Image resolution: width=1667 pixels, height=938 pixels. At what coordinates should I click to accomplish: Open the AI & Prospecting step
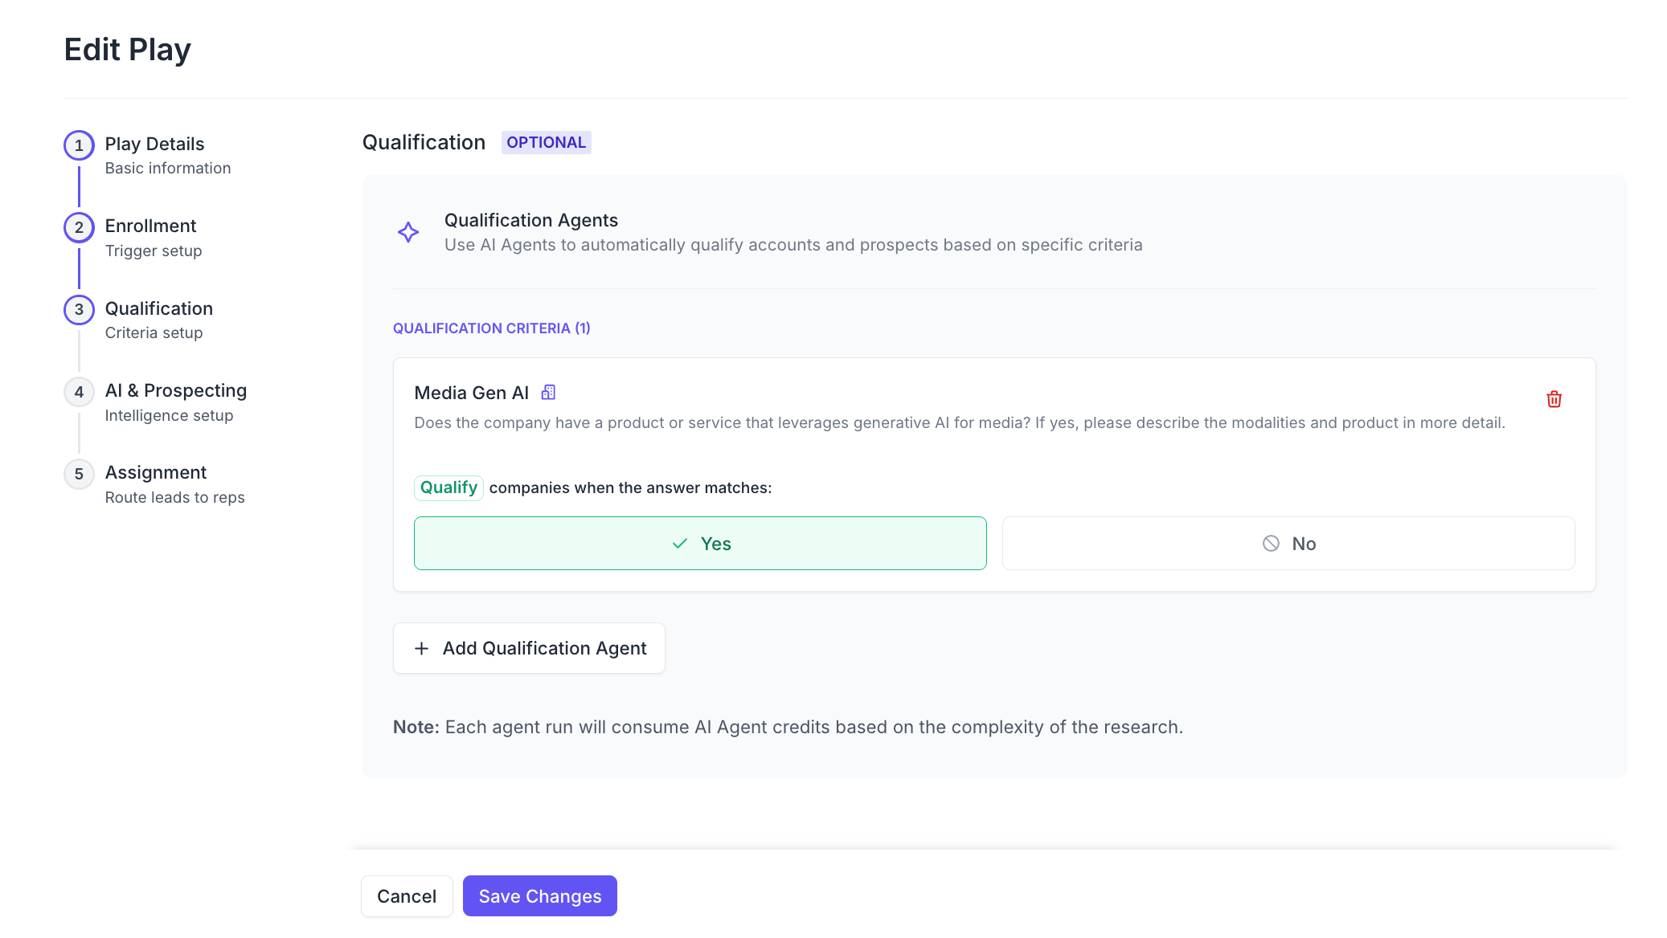click(x=175, y=391)
